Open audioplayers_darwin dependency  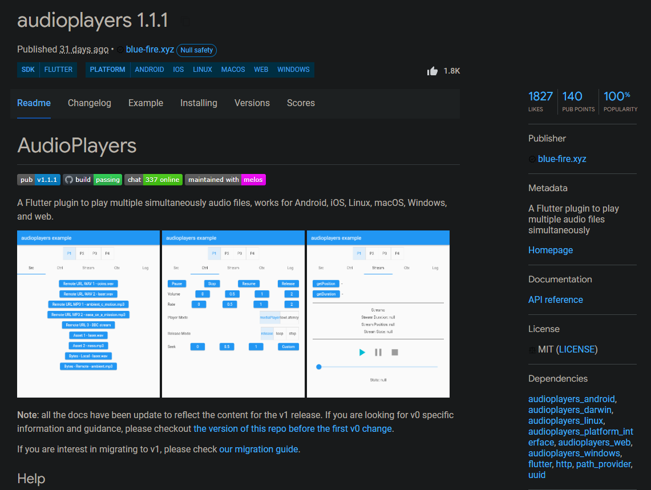coord(569,410)
